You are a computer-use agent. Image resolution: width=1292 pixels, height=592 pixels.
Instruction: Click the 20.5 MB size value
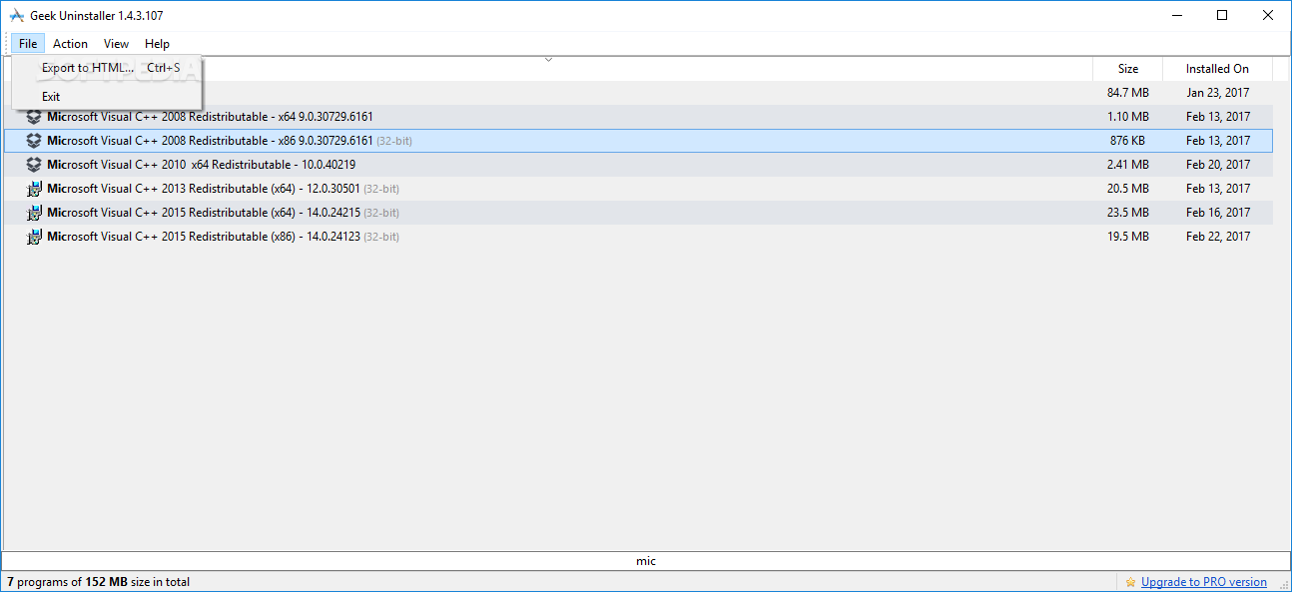1128,189
